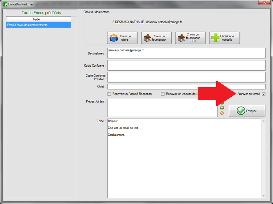Viewport: 273px width, 204px height.
Task: Click into the Texte message body
Action: [184, 158]
